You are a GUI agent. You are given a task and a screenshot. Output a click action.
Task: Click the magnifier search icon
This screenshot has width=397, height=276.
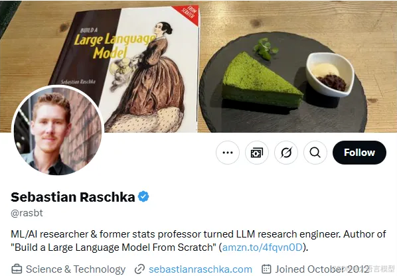[x=315, y=153]
